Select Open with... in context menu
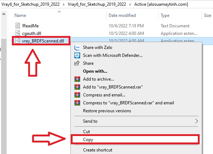213x154 pixels. [x=95, y=71]
